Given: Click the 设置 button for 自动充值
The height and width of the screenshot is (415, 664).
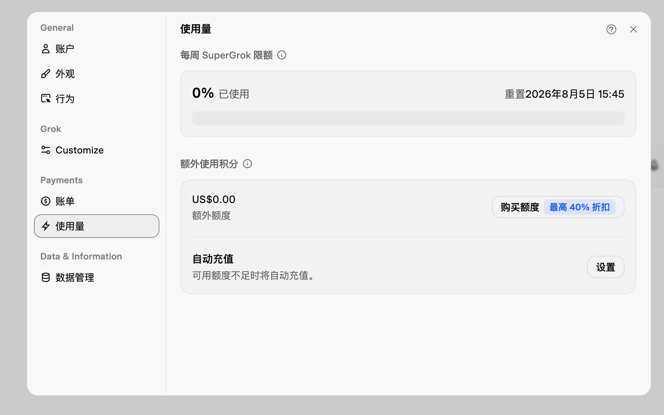Looking at the screenshot, I should point(605,267).
